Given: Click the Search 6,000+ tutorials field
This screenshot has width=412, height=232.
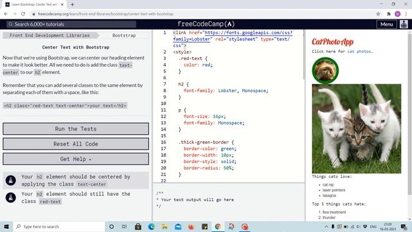Looking at the screenshot, I should pyautogui.click(x=71, y=24).
